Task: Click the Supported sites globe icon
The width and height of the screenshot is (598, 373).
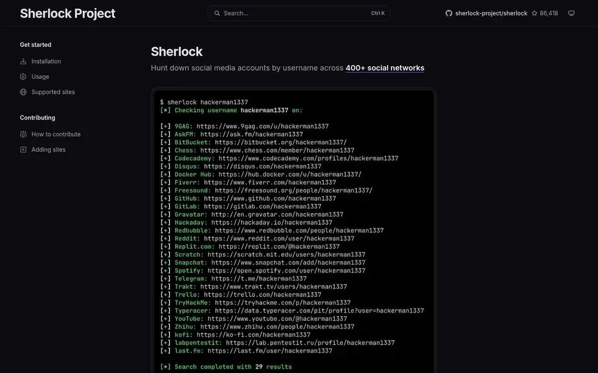Action: [23, 92]
